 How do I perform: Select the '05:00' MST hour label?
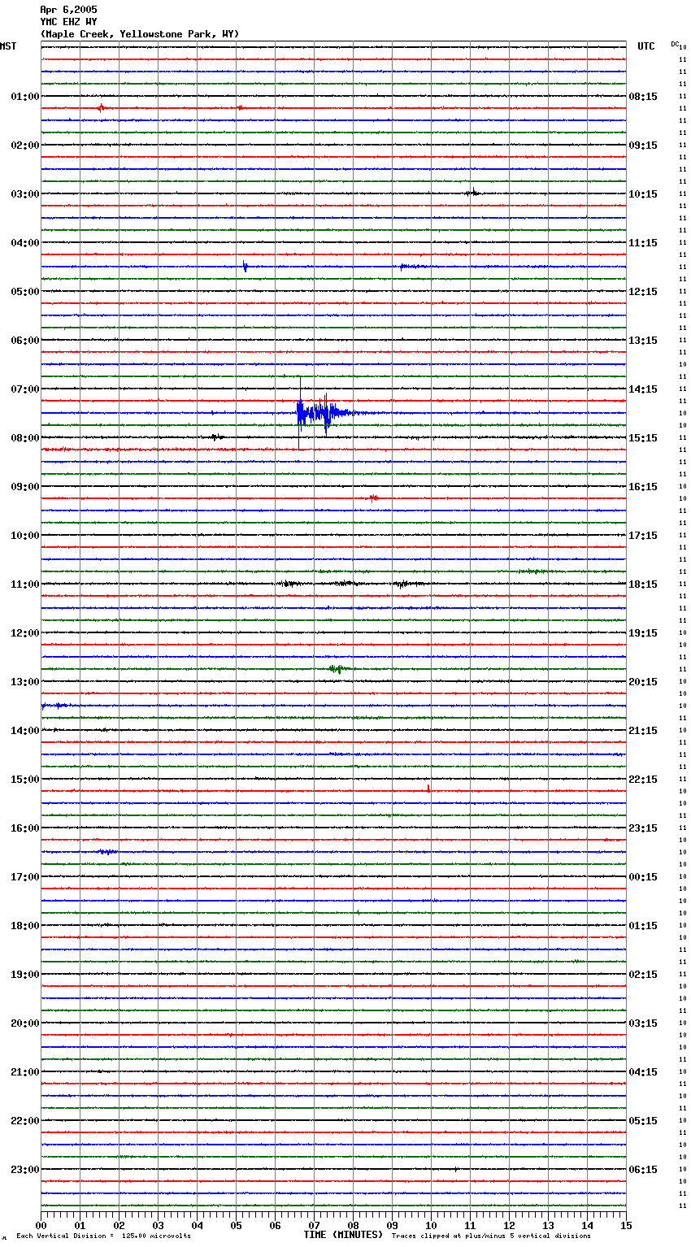25,292
